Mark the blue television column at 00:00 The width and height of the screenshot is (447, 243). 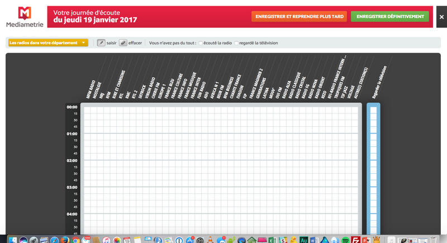point(373,107)
